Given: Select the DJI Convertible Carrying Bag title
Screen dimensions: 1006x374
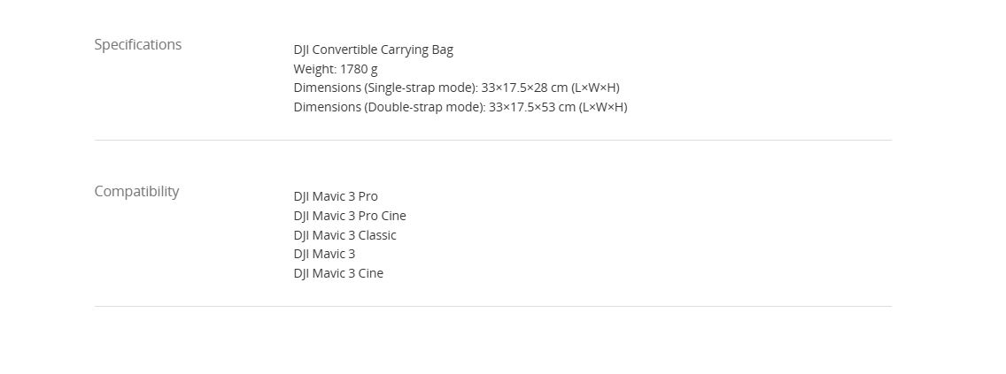Looking at the screenshot, I should (x=373, y=50).
